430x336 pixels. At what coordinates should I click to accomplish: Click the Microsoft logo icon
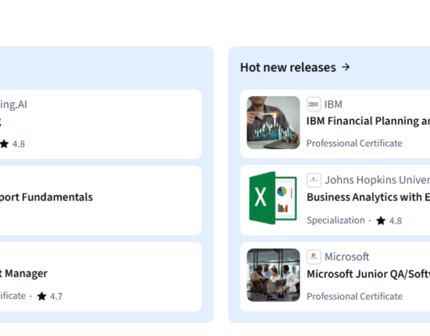tap(314, 256)
